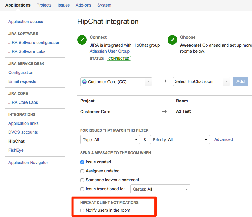Open Application links page
The image size is (252, 217).
(x=23, y=123)
